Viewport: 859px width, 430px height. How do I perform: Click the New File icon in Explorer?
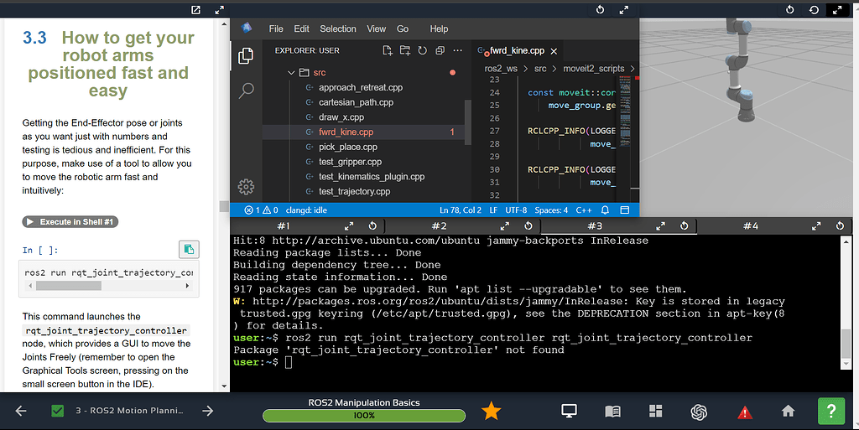(388, 50)
